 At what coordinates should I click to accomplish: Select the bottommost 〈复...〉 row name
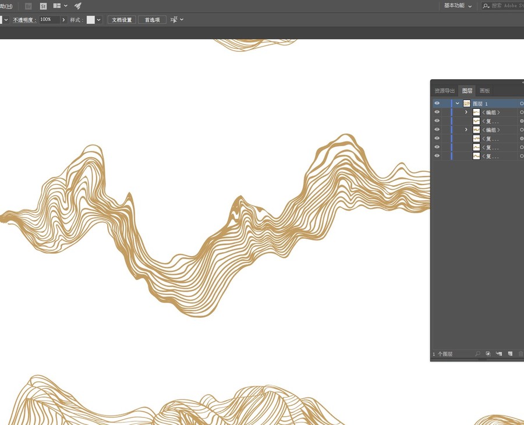pyautogui.click(x=490, y=157)
